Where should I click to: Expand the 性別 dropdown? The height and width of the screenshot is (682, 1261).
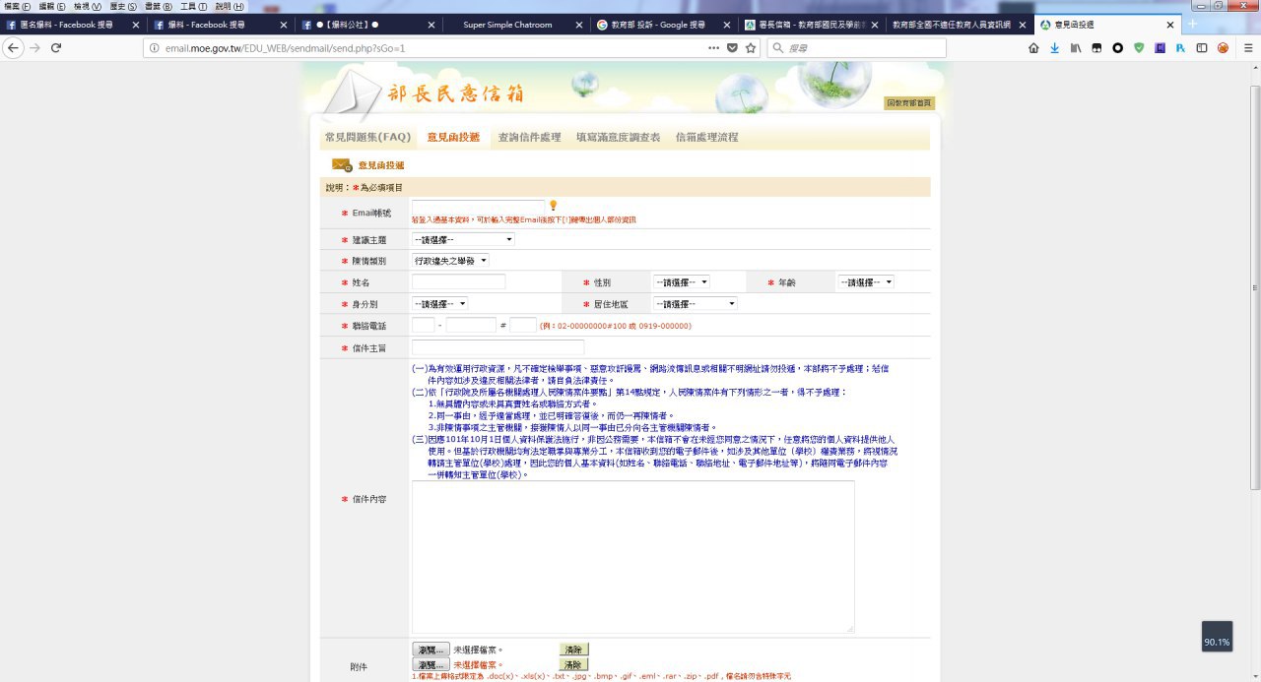pos(681,282)
